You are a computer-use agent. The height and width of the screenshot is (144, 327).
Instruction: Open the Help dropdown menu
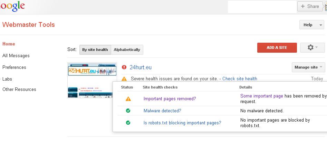tap(311, 25)
